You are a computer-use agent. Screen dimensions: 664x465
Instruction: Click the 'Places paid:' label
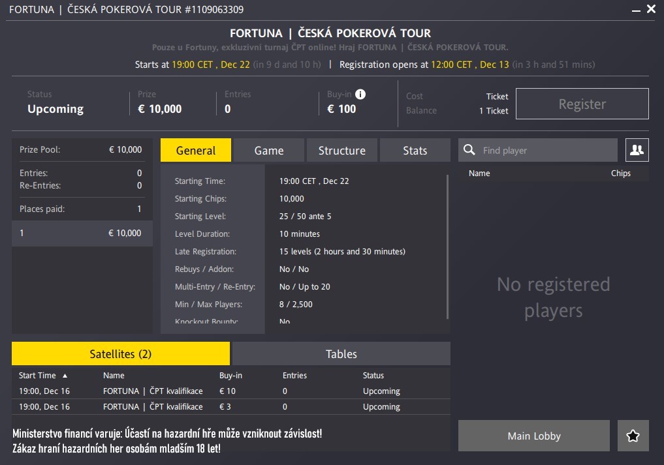click(x=42, y=209)
